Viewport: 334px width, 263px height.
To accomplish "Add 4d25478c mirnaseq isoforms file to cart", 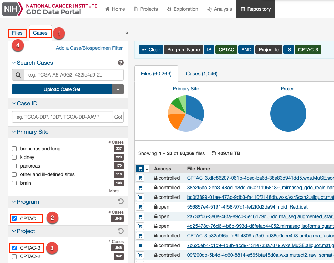I will coord(140,226).
